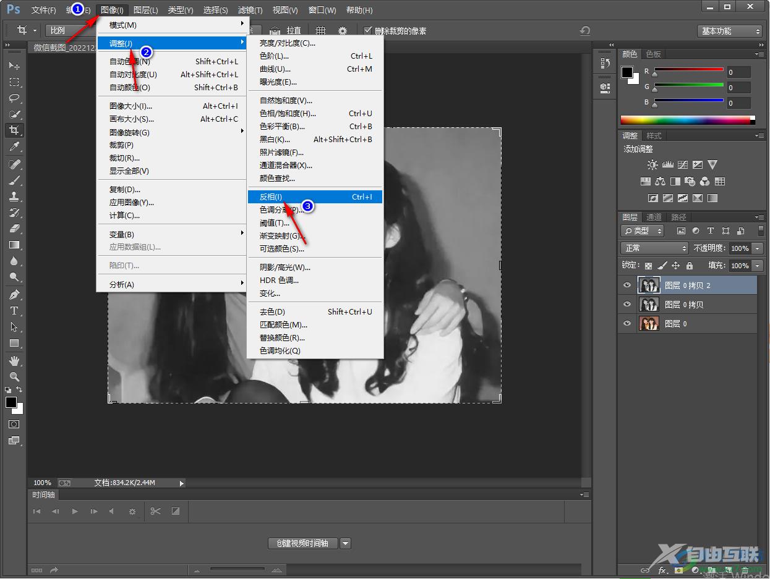This screenshot has width=770, height=579.
Task: Add a Channel Mixer adjustment
Action: point(704,182)
